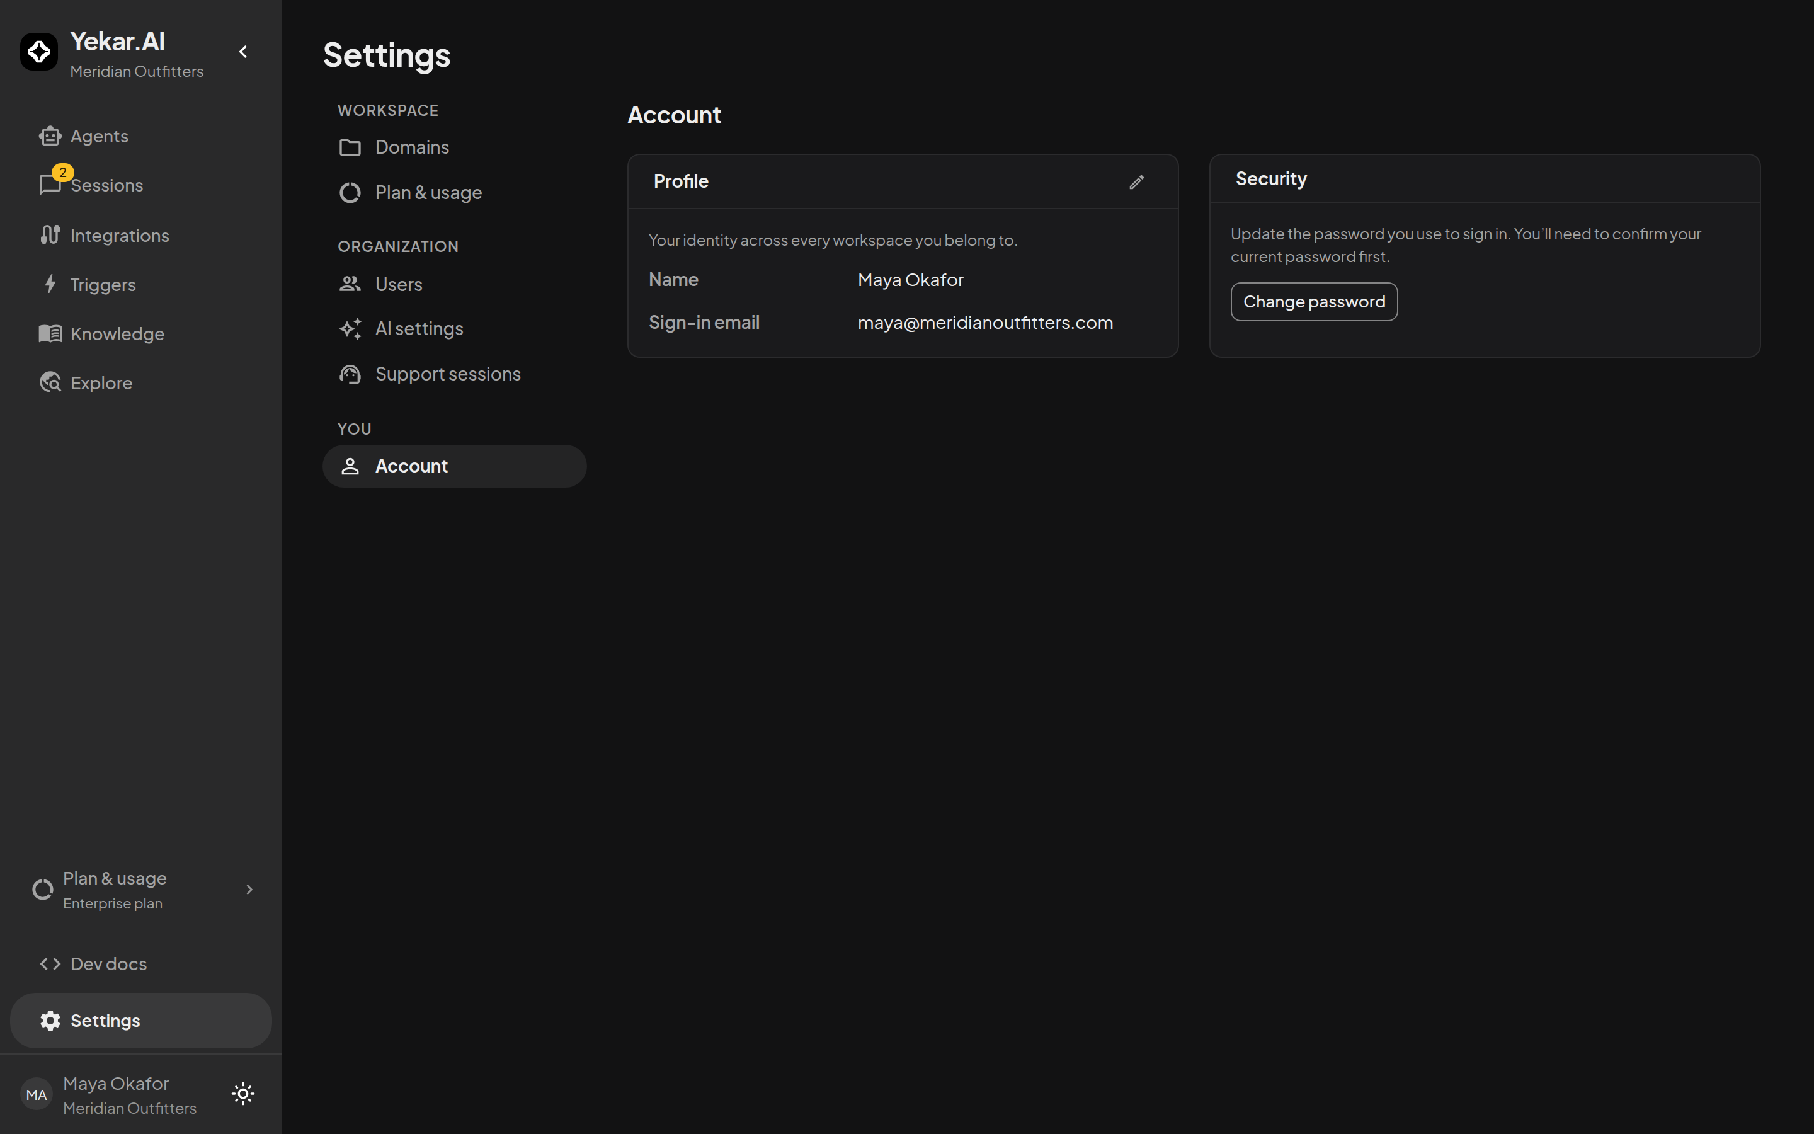Expand the Plan & usage Enterprise plan chevron
The height and width of the screenshot is (1134, 1814).
coord(249,890)
